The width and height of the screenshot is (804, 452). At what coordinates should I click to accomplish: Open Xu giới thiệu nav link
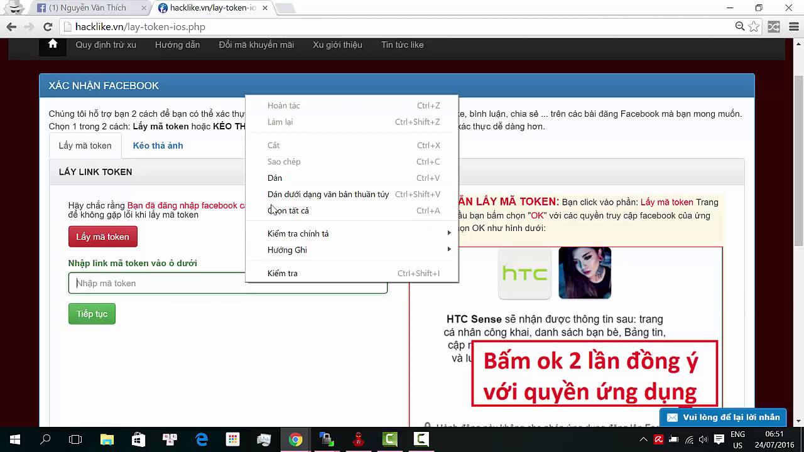pyautogui.click(x=337, y=45)
